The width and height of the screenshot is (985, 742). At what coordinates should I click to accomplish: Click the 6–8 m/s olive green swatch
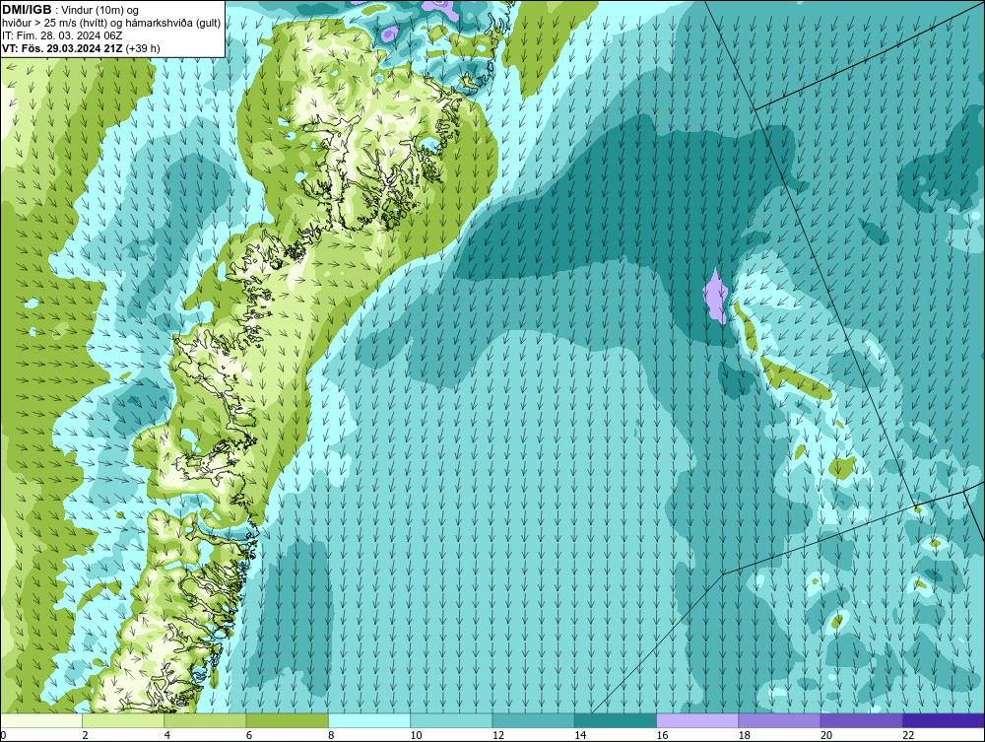pos(287,720)
